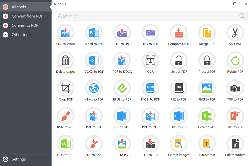Launch the Split PDF tool
Image resolution: width=252 pixels, height=166 pixels.
(x=235, y=35)
